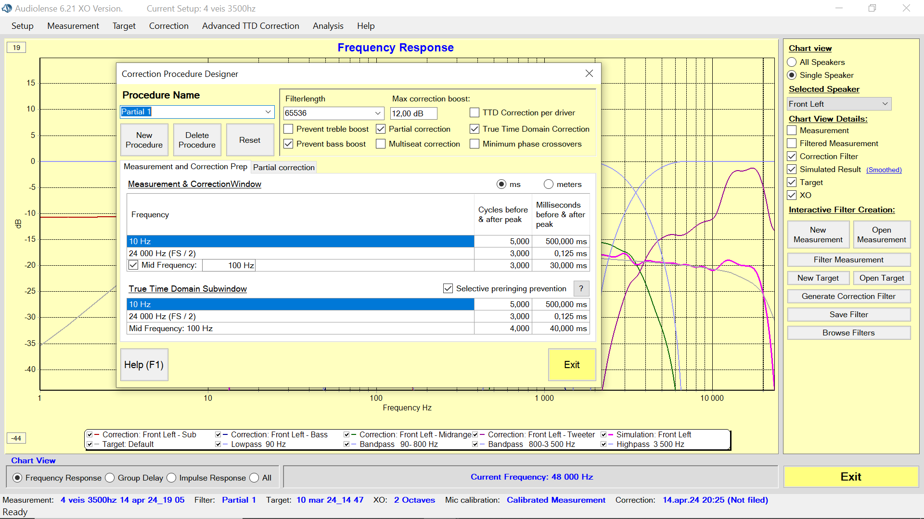Viewport: 924px width, 519px height.
Task: Switch to the Partial correction tab
Action: [283, 167]
